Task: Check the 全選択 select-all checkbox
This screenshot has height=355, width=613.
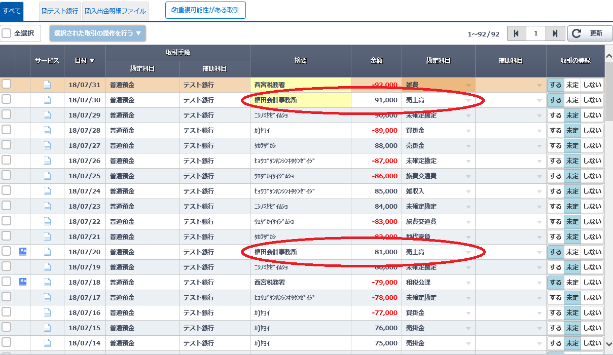Action: pos(7,33)
